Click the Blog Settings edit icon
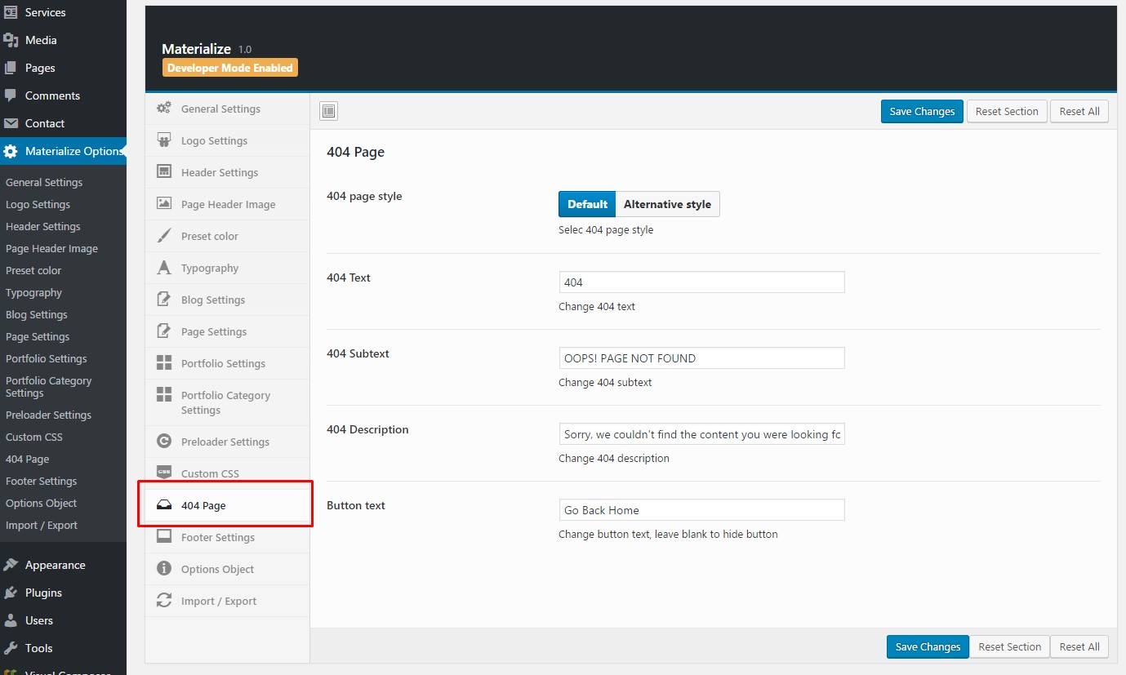This screenshot has height=675, width=1126. pyautogui.click(x=164, y=300)
